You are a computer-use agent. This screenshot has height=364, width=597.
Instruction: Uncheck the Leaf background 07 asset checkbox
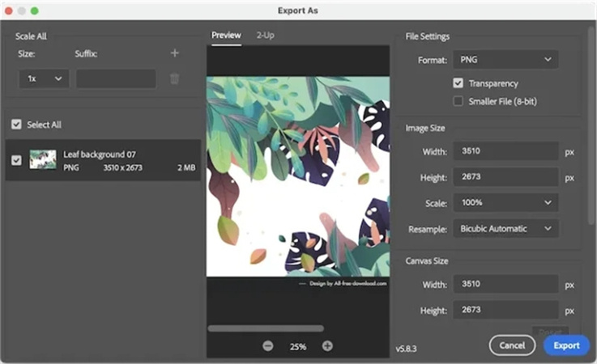pyautogui.click(x=16, y=160)
